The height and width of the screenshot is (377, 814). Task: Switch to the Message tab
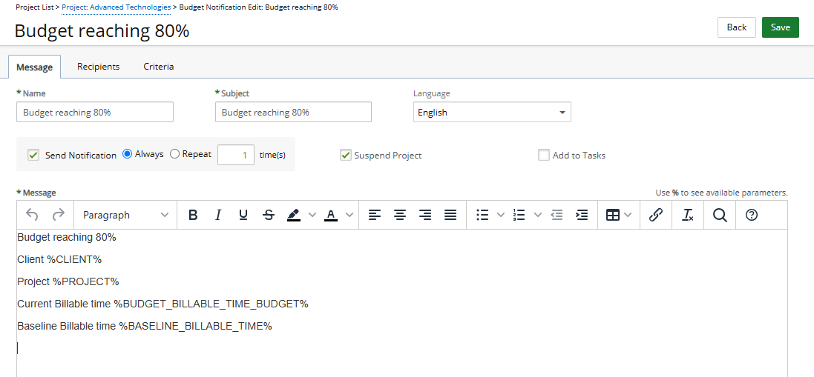(x=34, y=67)
